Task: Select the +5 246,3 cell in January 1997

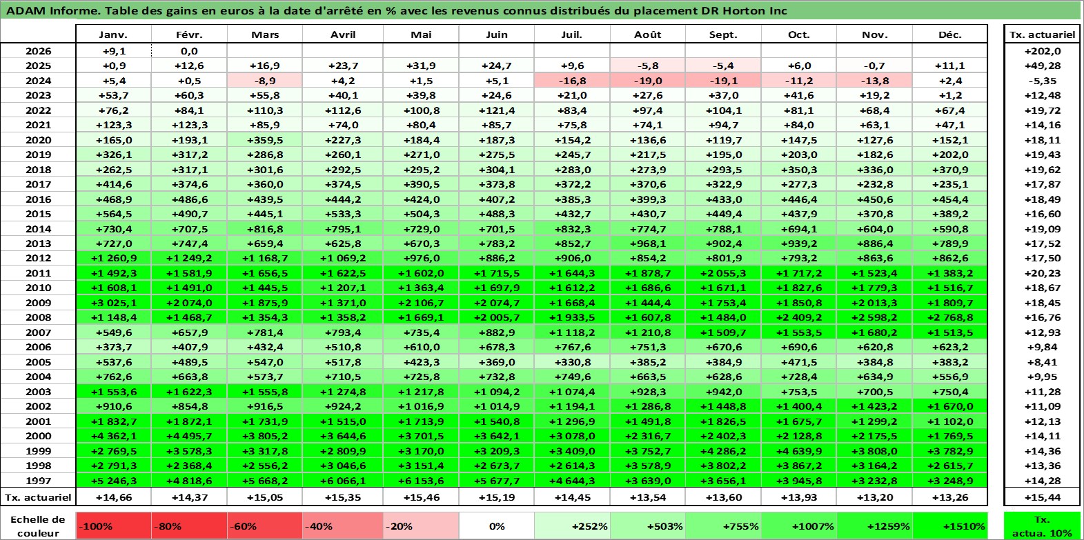Action: (x=113, y=481)
